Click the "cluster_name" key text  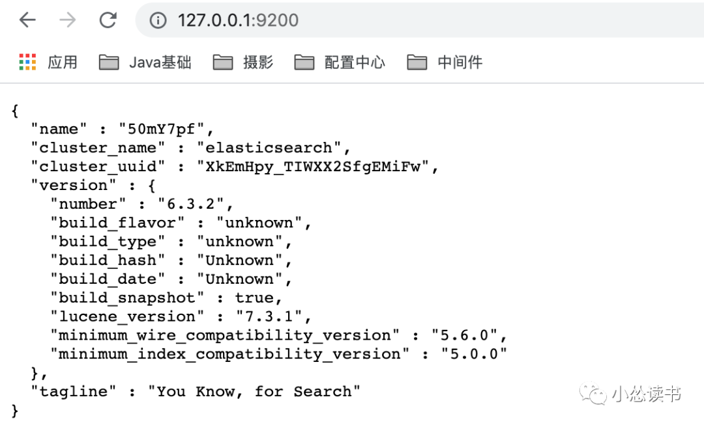[x=98, y=148]
